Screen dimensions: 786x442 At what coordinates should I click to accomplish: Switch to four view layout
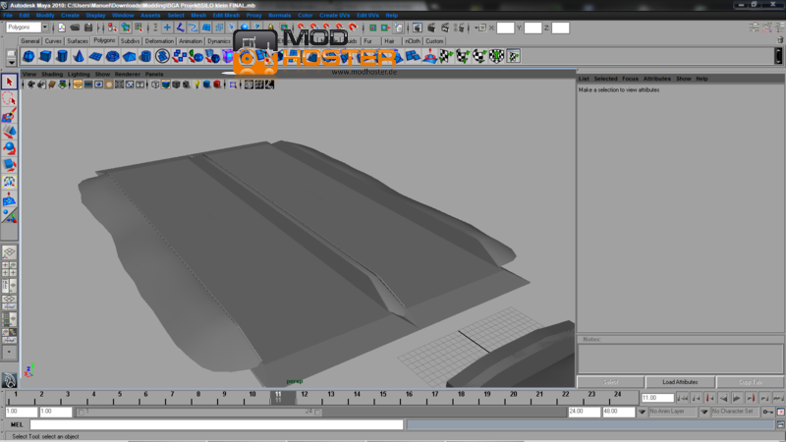pos(9,269)
